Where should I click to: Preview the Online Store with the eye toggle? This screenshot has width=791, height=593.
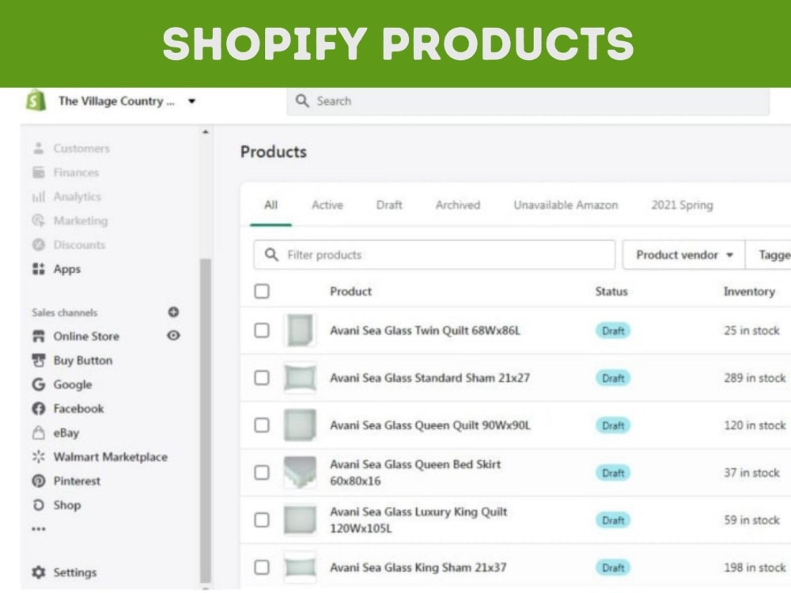click(x=173, y=336)
